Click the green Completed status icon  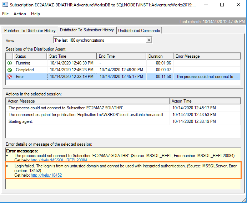coord(10,70)
